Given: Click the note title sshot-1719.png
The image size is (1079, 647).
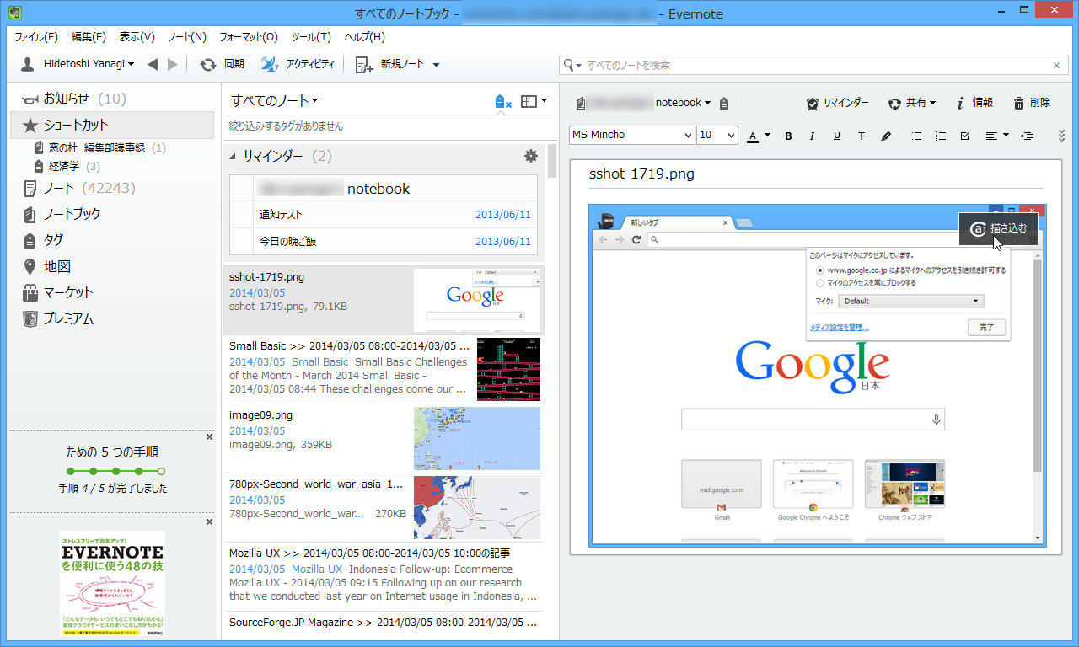Looking at the screenshot, I should tap(642, 174).
